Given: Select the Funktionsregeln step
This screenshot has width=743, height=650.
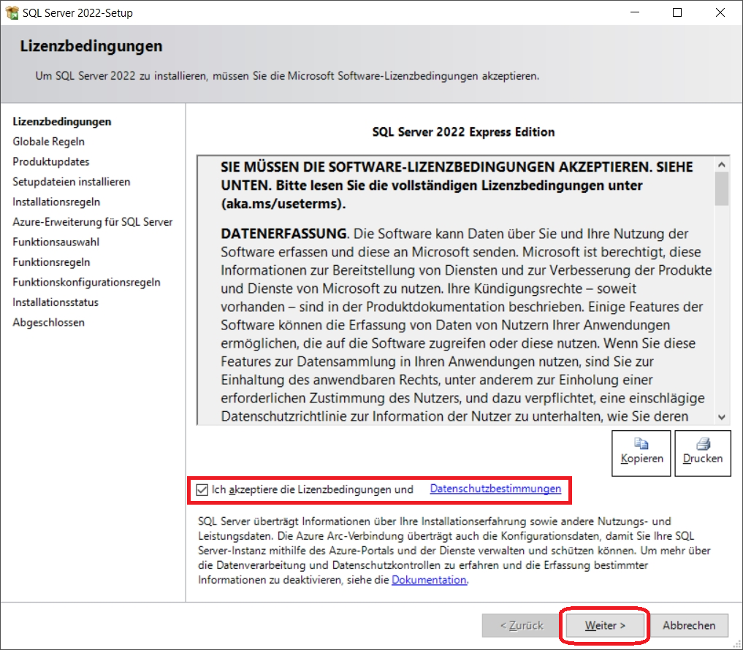Looking at the screenshot, I should click(51, 262).
